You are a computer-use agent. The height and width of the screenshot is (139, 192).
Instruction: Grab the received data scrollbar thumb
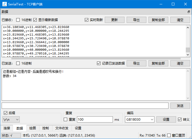(x=188, y=50)
